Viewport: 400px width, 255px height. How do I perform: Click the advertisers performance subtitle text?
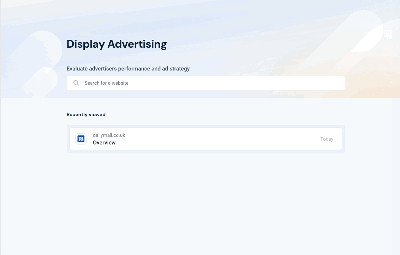(128, 68)
